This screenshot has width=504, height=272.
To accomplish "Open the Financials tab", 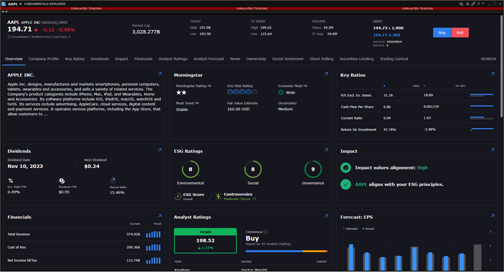I will pos(143,59).
